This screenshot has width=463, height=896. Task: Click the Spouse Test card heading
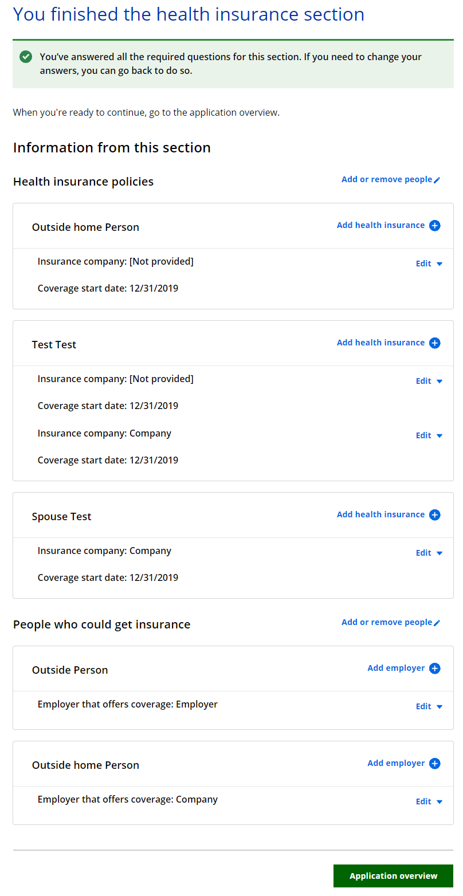[x=62, y=517]
